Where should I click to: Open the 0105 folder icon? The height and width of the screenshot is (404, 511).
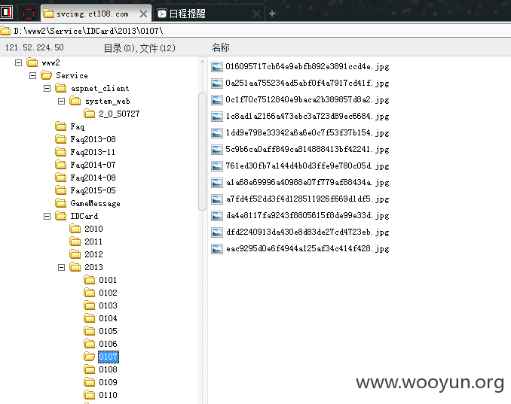(89, 331)
